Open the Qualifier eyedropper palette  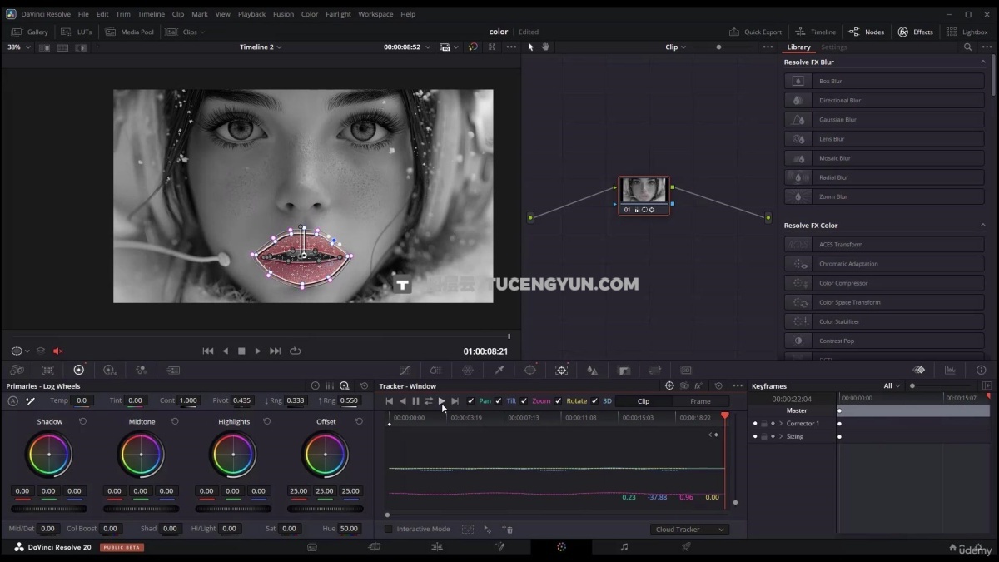(x=499, y=370)
